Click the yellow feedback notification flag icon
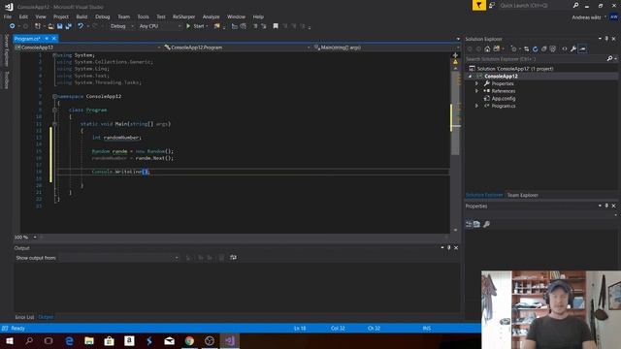Image resolution: width=621 pixels, height=349 pixels. (x=478, y=5)
